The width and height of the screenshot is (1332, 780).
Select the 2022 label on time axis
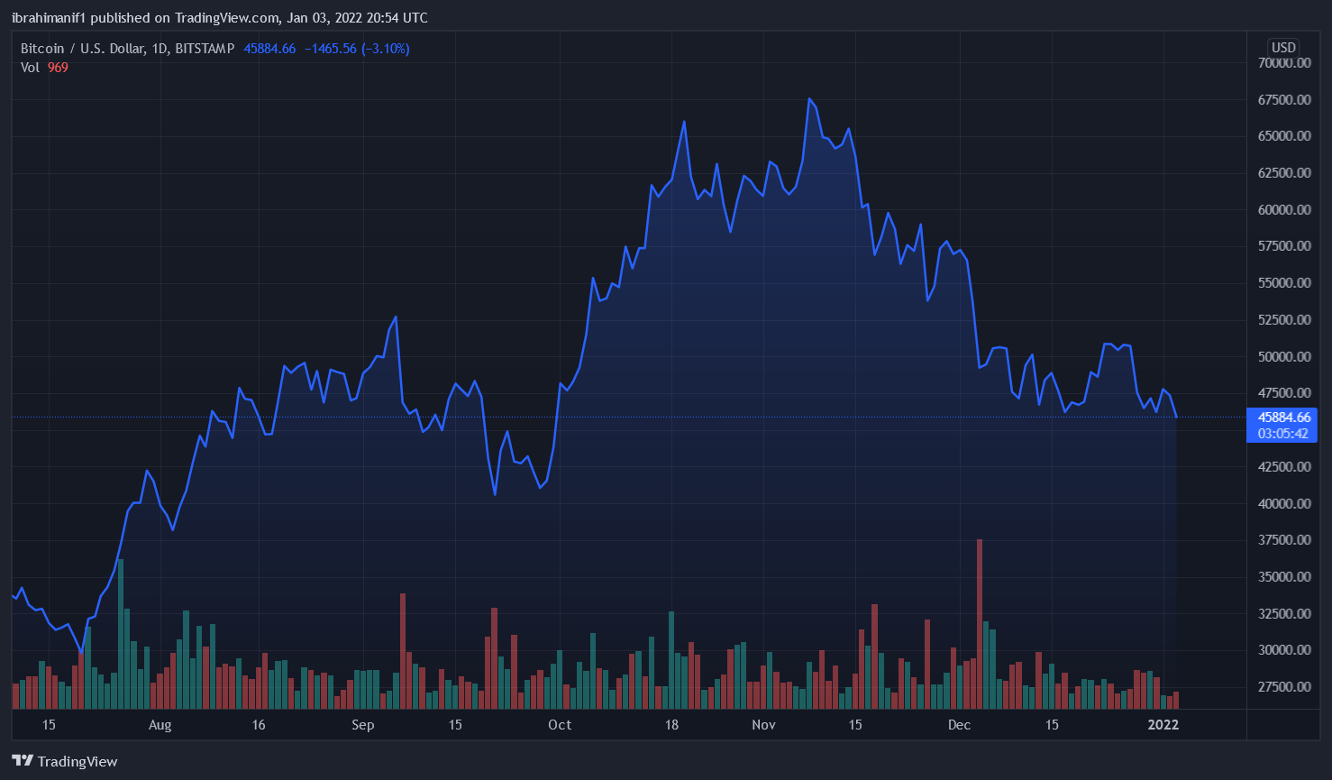(x=1163, y=725)
